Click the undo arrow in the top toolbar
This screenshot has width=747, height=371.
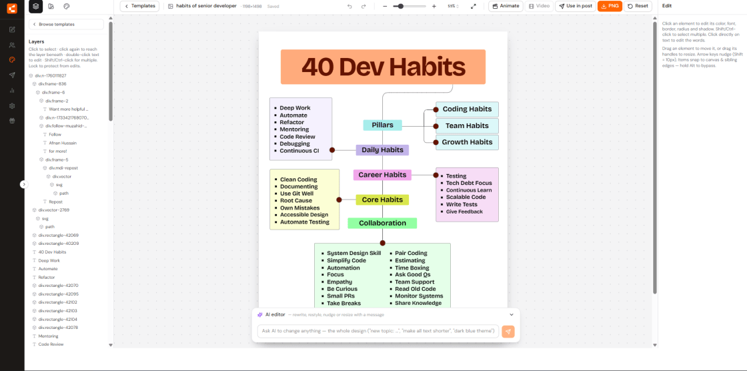point(349,6)
